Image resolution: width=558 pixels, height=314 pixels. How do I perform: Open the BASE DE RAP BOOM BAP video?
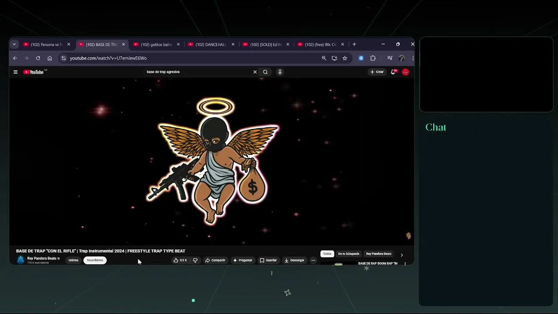pos(378,263)
